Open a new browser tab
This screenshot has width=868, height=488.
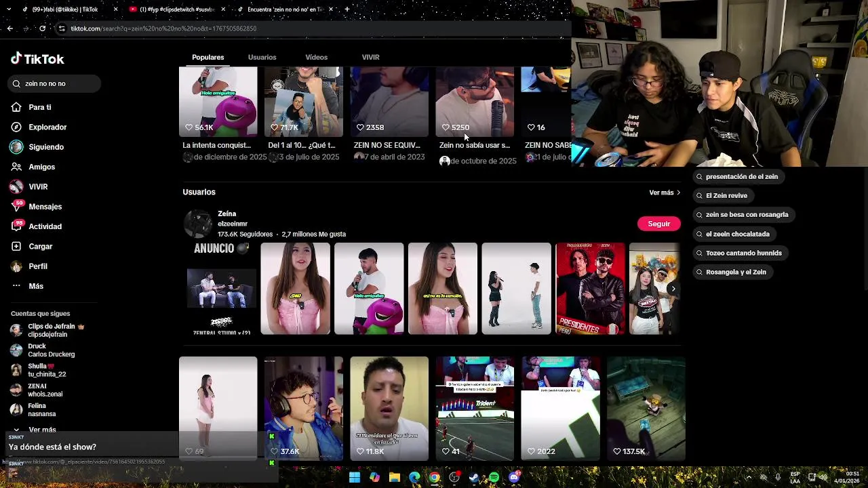(x=347, y=9)
